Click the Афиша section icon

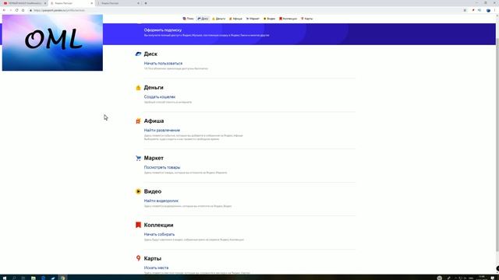pos(138,121)
